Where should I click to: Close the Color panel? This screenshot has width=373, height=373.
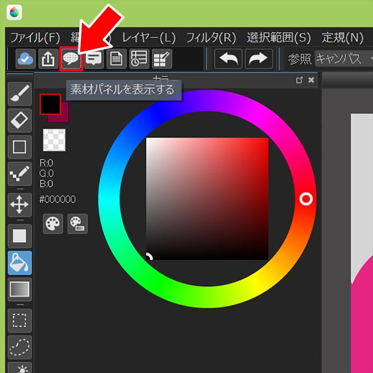click(x=311, y=80)
